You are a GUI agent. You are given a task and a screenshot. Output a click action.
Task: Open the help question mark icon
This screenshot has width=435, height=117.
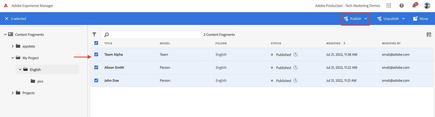(402, 6)
